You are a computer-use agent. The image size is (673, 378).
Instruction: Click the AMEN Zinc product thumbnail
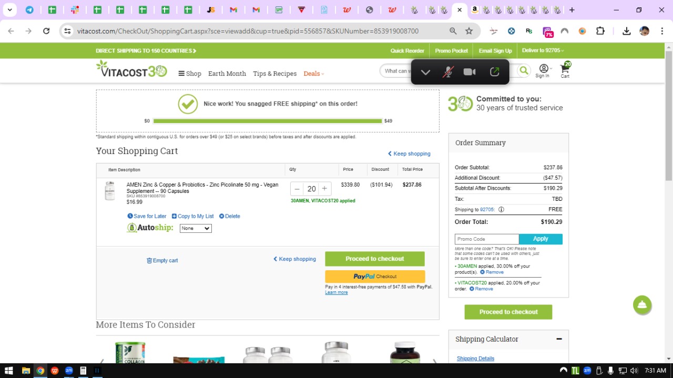click(x=109, y=191)
